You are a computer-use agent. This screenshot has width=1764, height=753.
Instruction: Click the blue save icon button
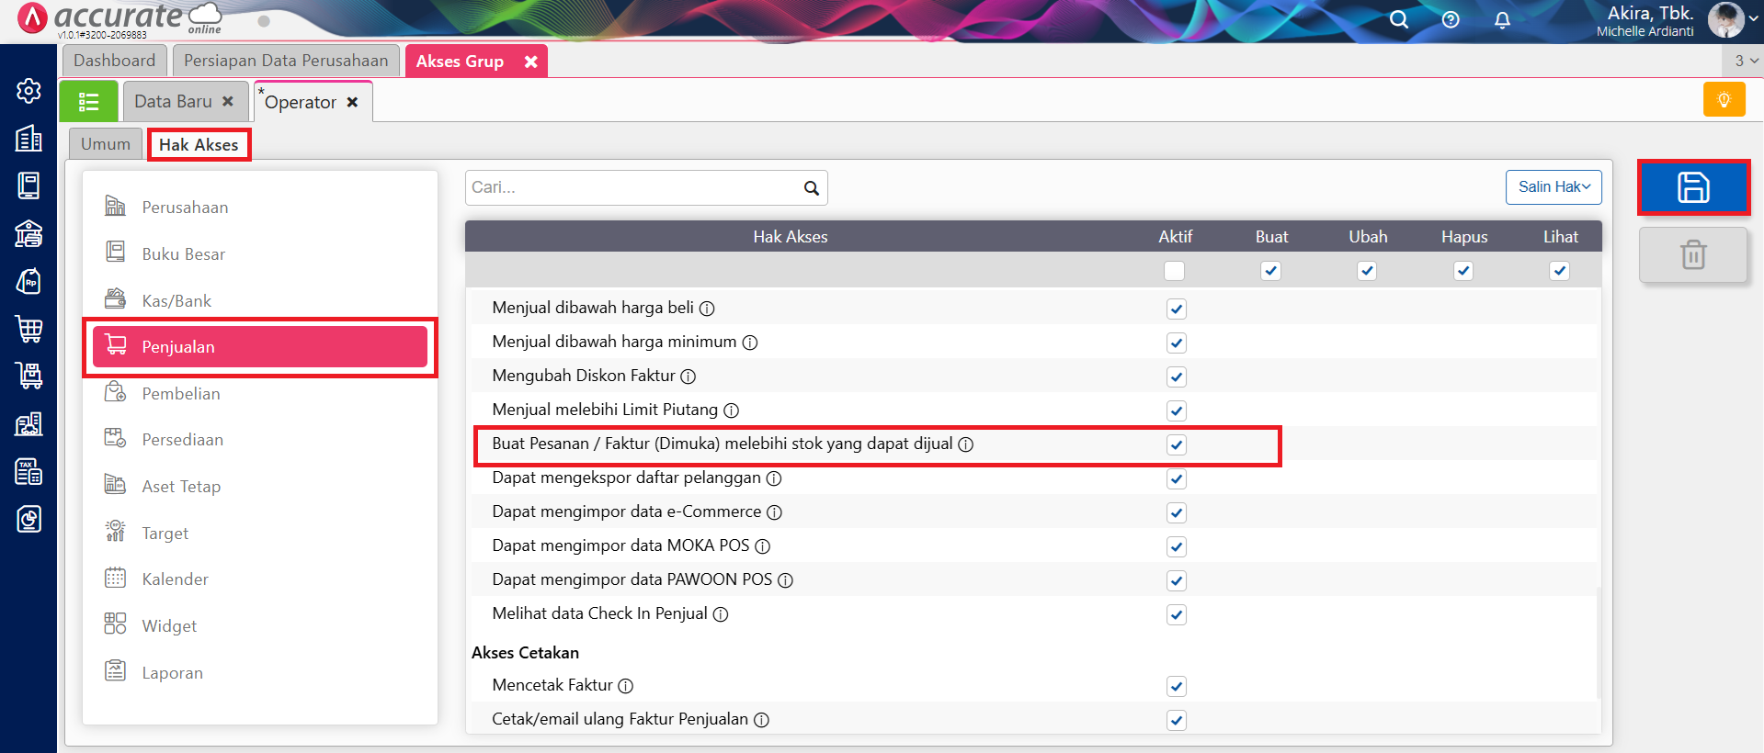(x=1692, y=187)
